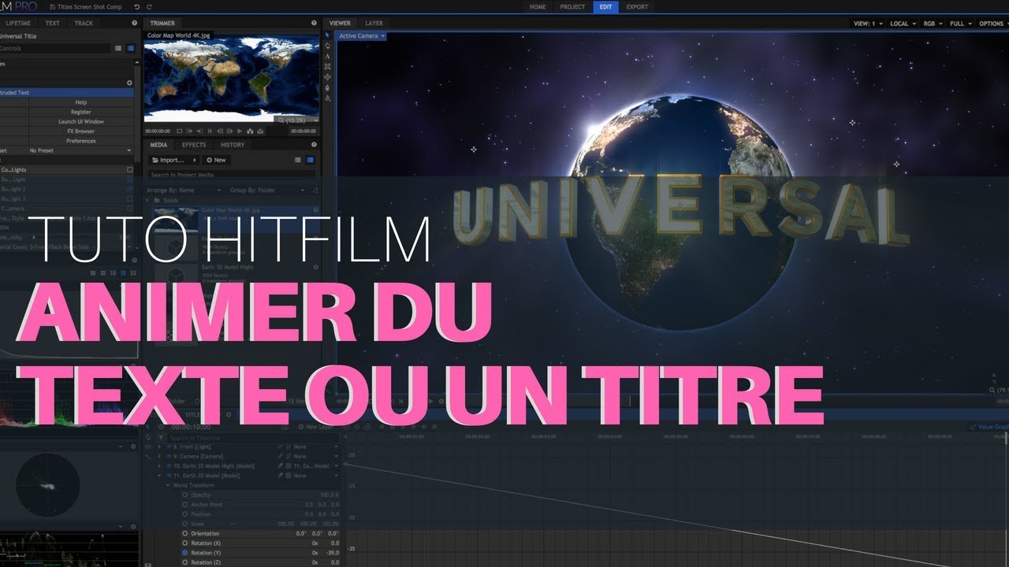Open No Preset dropdown

(x=80, y=150)
